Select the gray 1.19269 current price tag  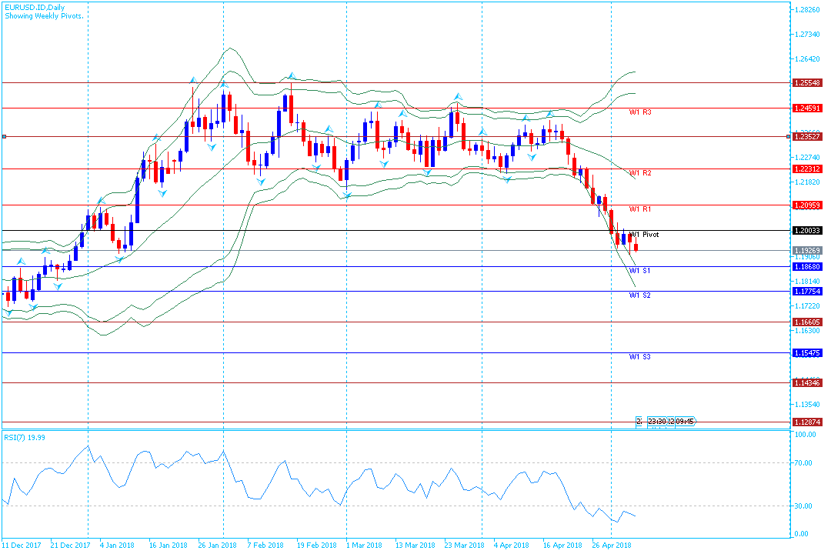click(807, 251)
